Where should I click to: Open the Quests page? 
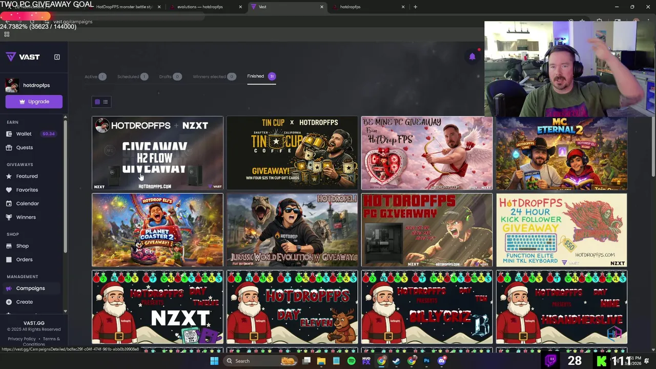(24, 148)
